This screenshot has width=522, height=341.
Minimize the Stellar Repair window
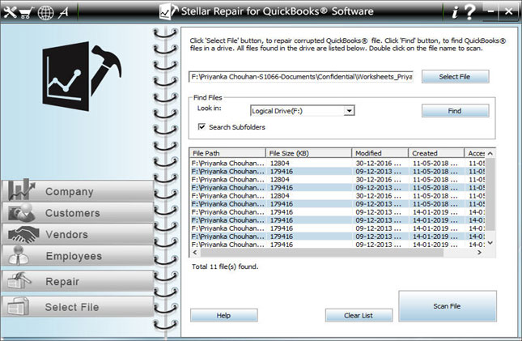pos(490,11)
